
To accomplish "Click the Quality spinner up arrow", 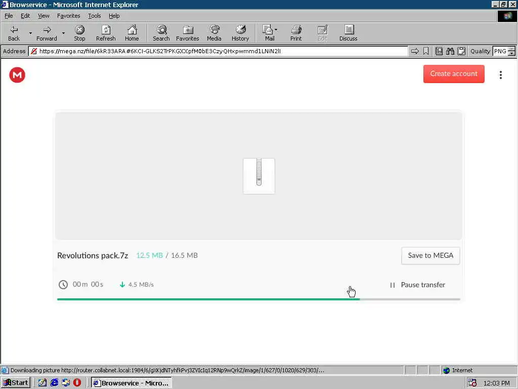I will 512,49.
